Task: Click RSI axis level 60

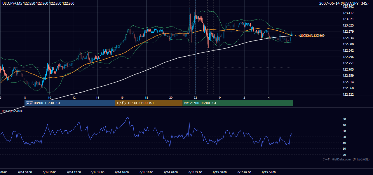Action: [344, 131]
